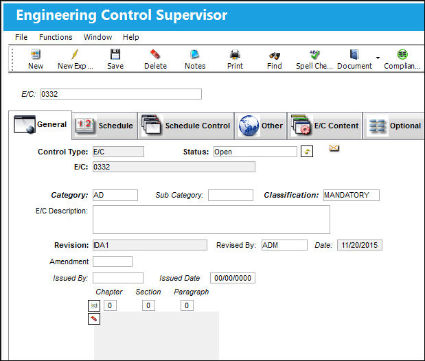Viewport: 425px width, 361px height.
Task: Click the Classification field showing MANDATORY
Action: click(x=352, y=195)
